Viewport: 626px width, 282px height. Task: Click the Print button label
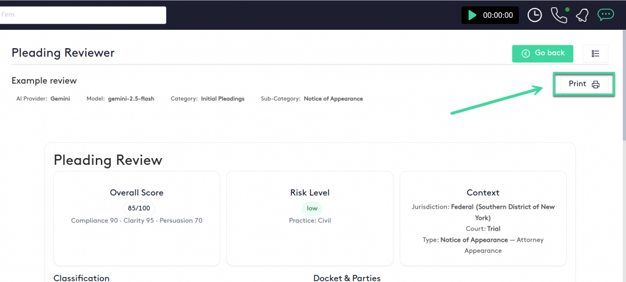(x=577, y=84)
